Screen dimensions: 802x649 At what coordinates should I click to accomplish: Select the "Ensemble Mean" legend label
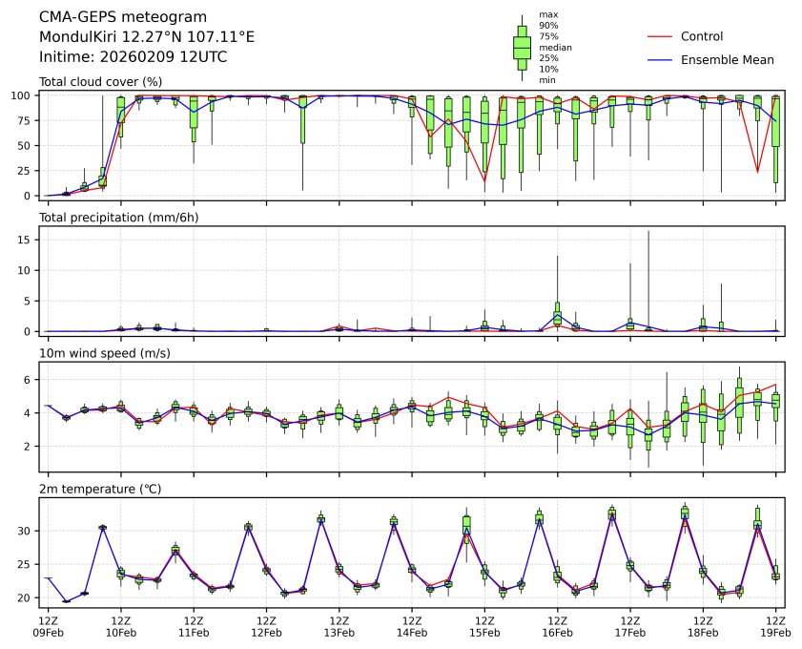[727, 60]
